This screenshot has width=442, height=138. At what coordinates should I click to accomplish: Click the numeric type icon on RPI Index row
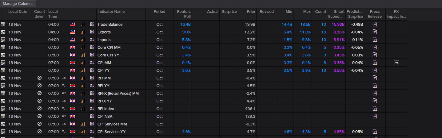point(92,109)
